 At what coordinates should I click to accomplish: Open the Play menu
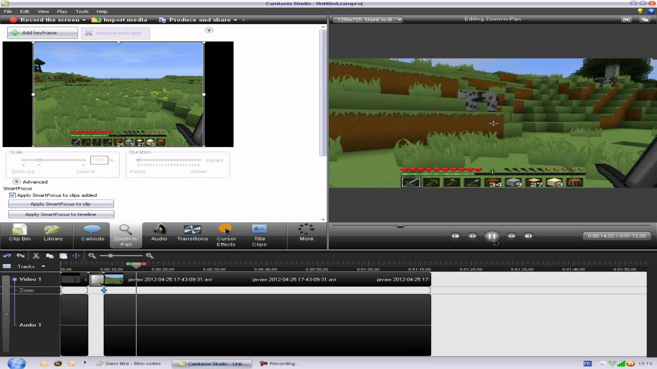coord(62,11)
